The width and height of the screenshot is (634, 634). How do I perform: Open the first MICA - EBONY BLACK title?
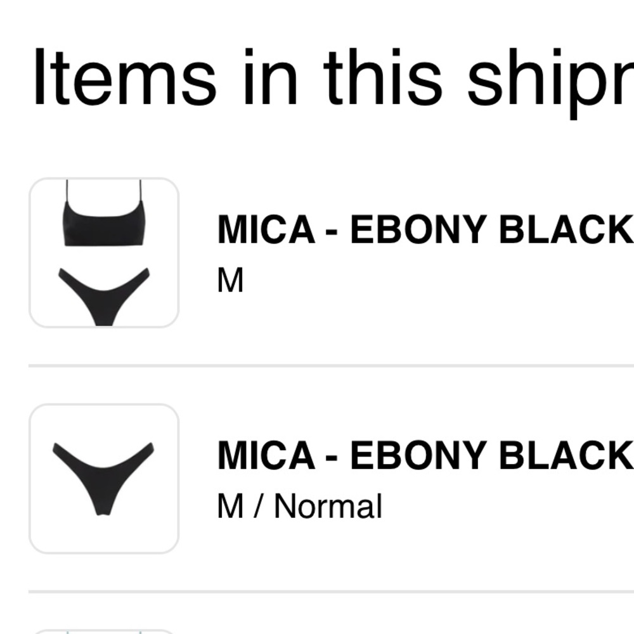pos(425,230)
